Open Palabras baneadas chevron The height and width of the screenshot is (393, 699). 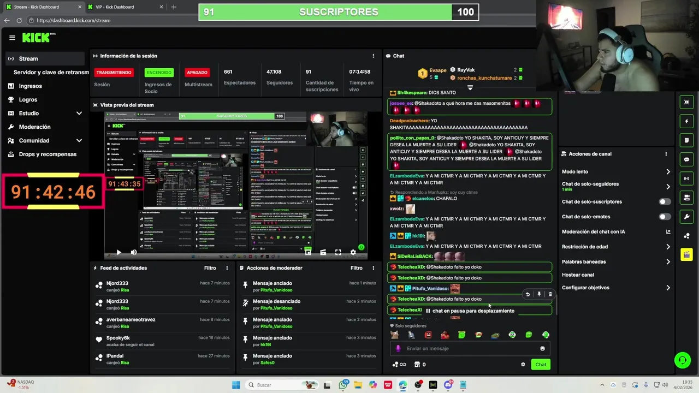668,261
